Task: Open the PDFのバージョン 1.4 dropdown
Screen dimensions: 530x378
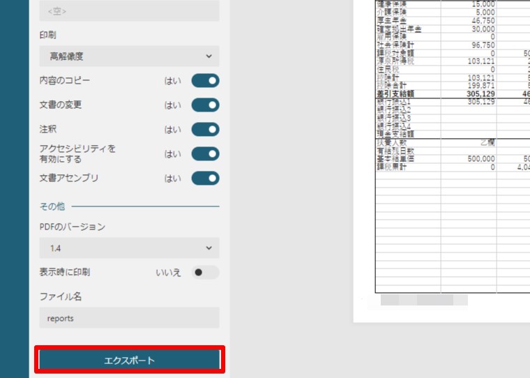Action: tap(130, 248)
